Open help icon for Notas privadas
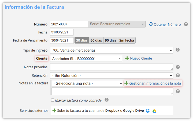This screenshot has width=193, height=121. tap(178, 67)
